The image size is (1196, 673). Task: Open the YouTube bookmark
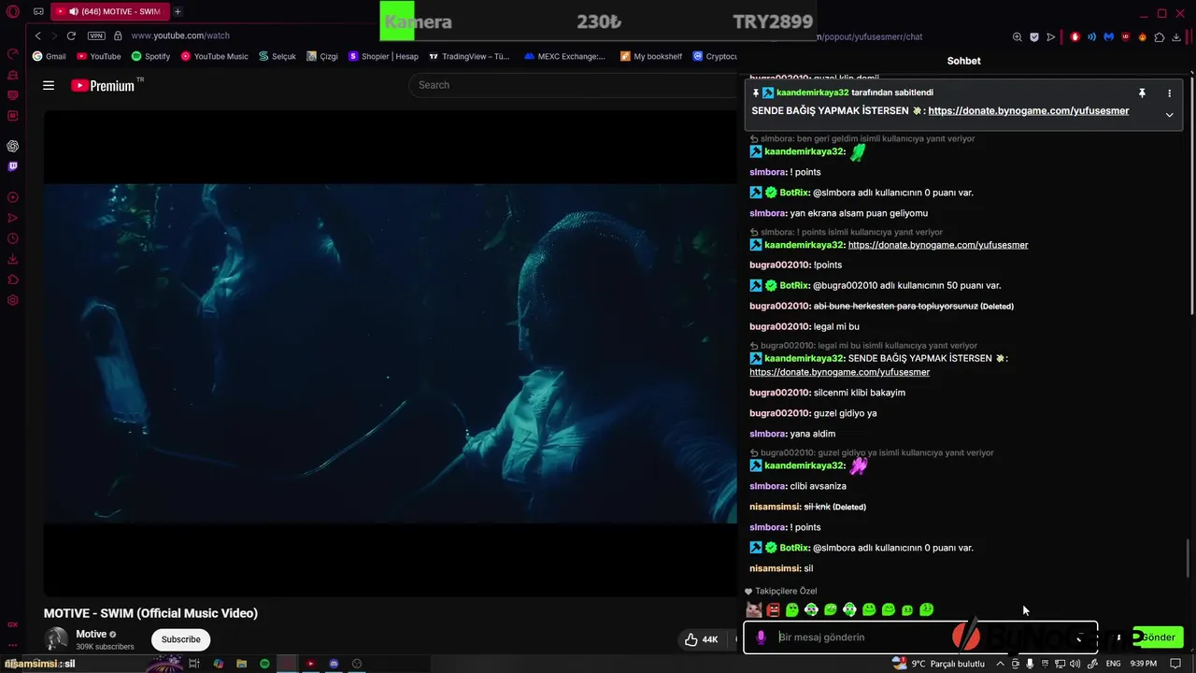98,56
